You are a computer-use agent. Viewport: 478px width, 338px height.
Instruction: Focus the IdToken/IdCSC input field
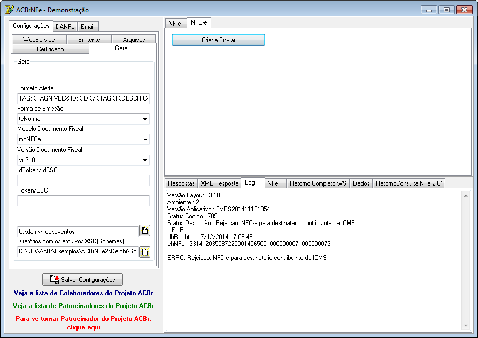(x=83, y=180)
